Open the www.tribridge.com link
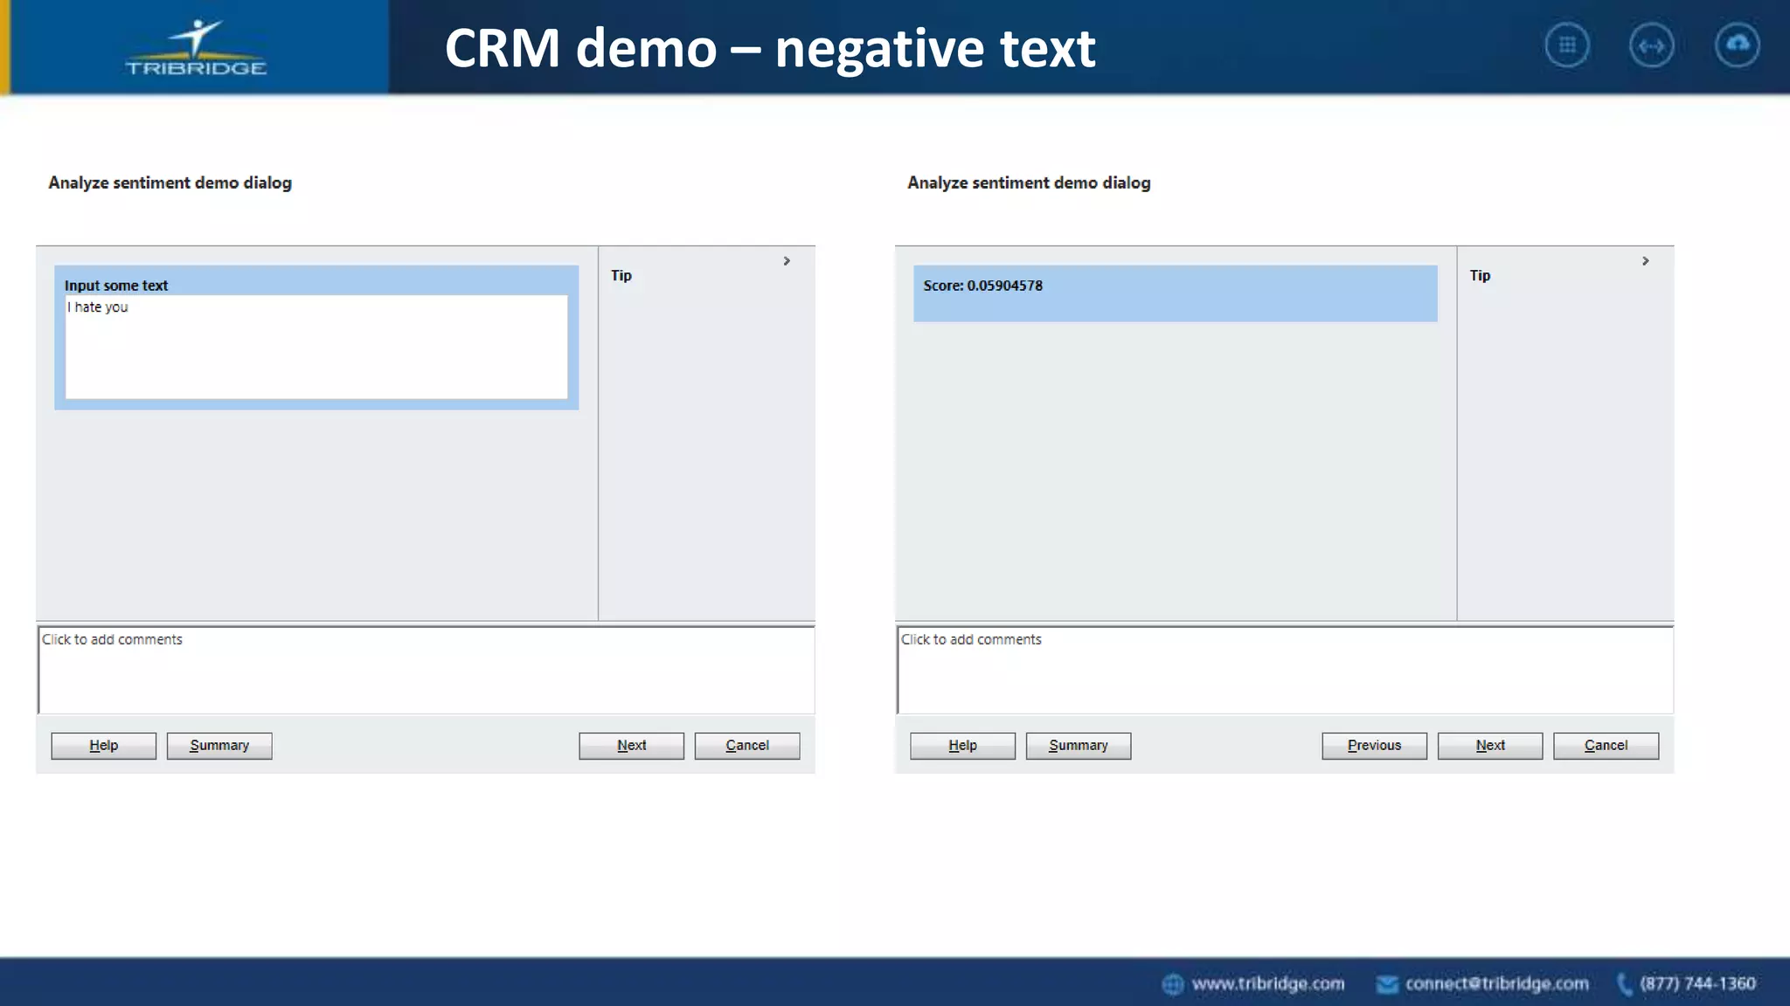1790x1006 pixels. pos(1267,984)
